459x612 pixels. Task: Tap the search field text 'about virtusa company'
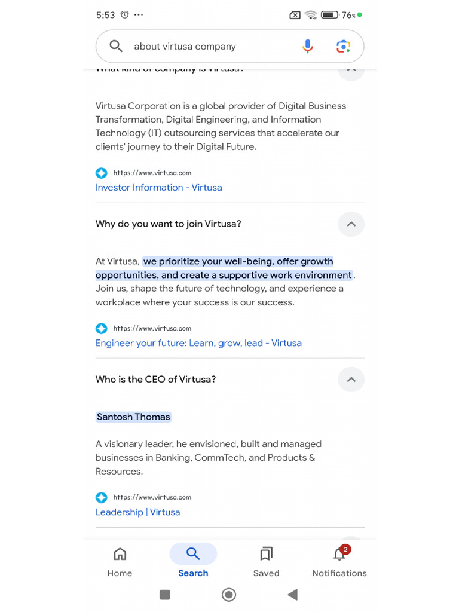pos(185,47)
